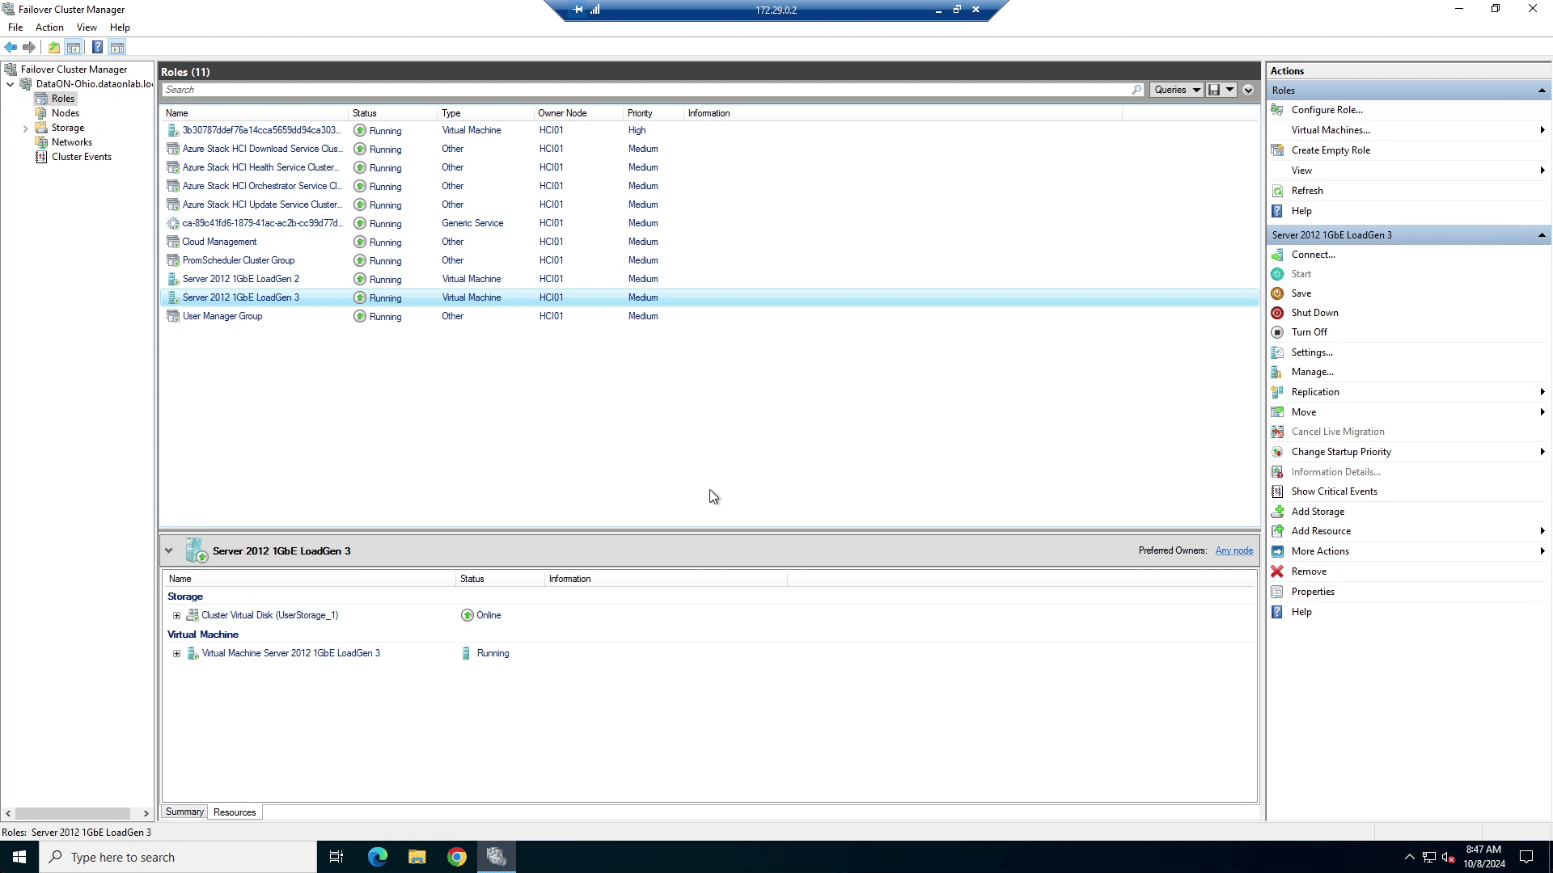
Task: Switch to the Resources tab
Action: (235, 812)
